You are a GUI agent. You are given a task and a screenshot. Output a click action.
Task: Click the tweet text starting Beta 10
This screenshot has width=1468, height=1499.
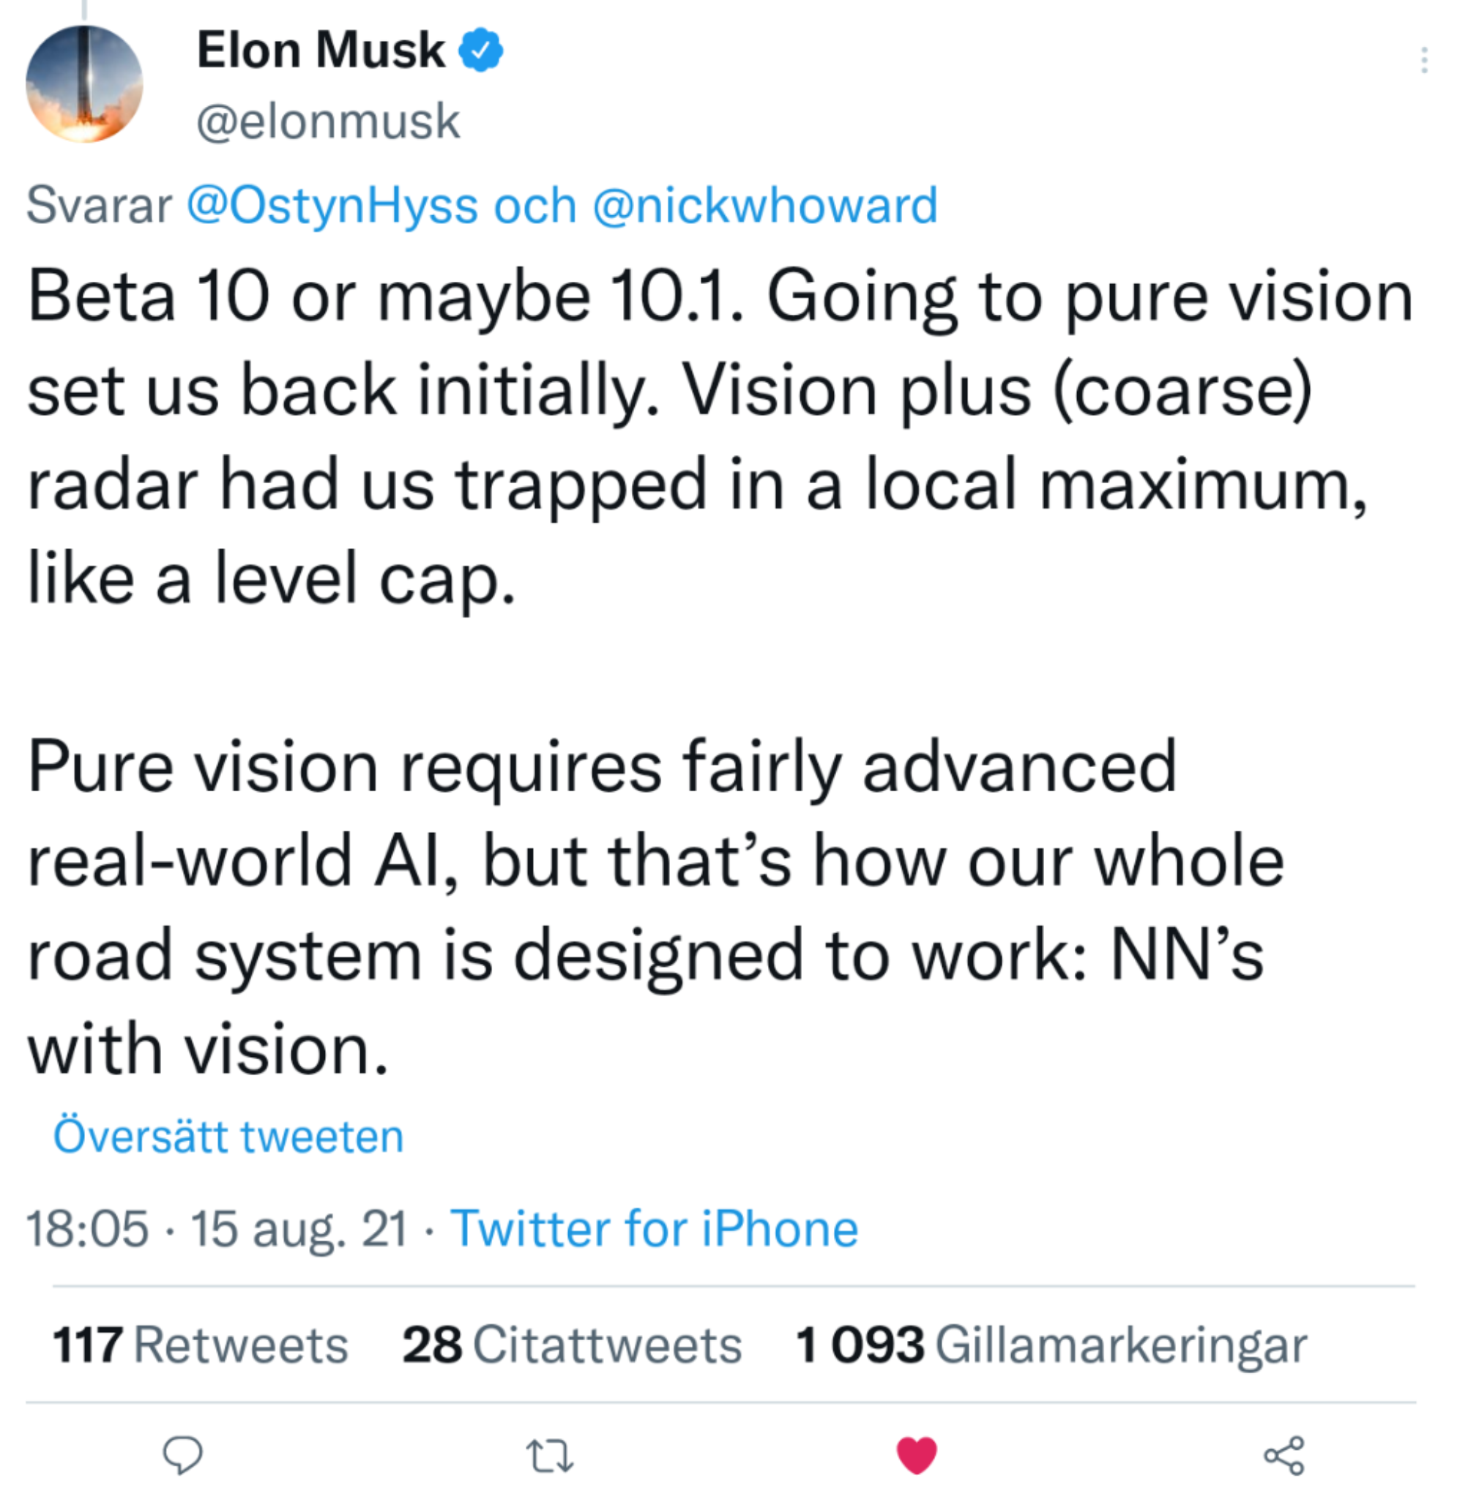coord(720,437)
